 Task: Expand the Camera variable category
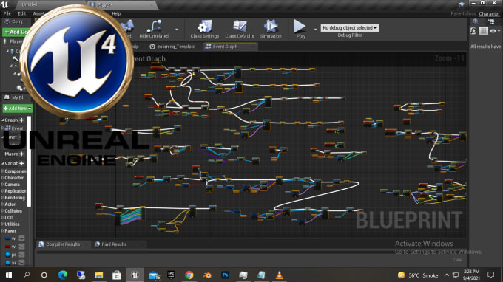(x=12, y=185)
